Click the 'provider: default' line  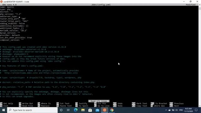click(10, 35)
